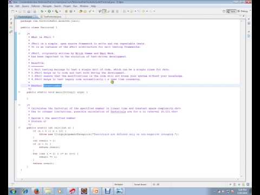Click the top icon in the right sidebar trim
The width and height of the screenshot is (260, 195).
point(249,19)
